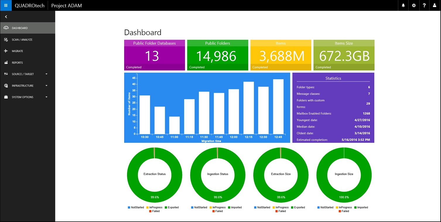Click the Reports chart icon

(6, 63)
